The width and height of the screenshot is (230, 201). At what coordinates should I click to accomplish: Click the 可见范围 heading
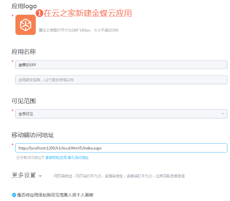(x=24, y=101)
